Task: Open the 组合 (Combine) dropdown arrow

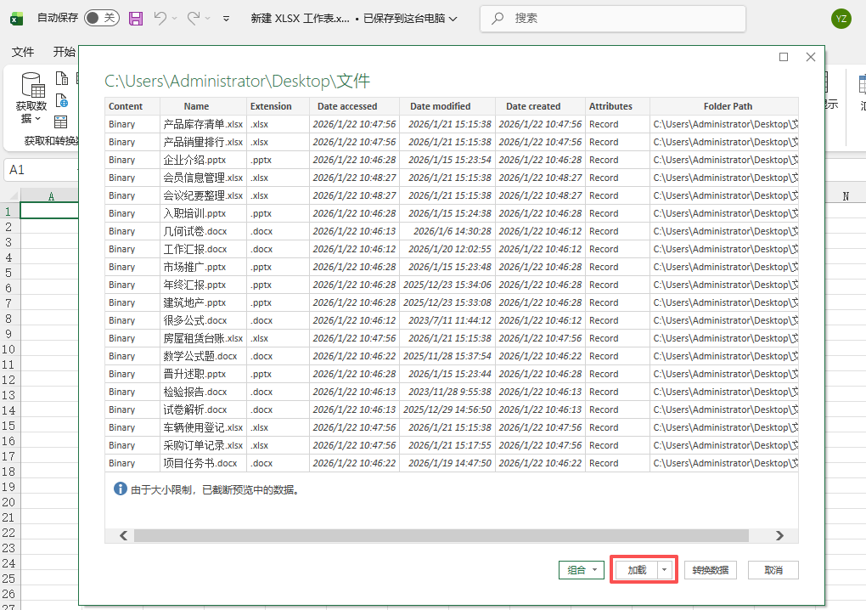Action: pos(594,569)
